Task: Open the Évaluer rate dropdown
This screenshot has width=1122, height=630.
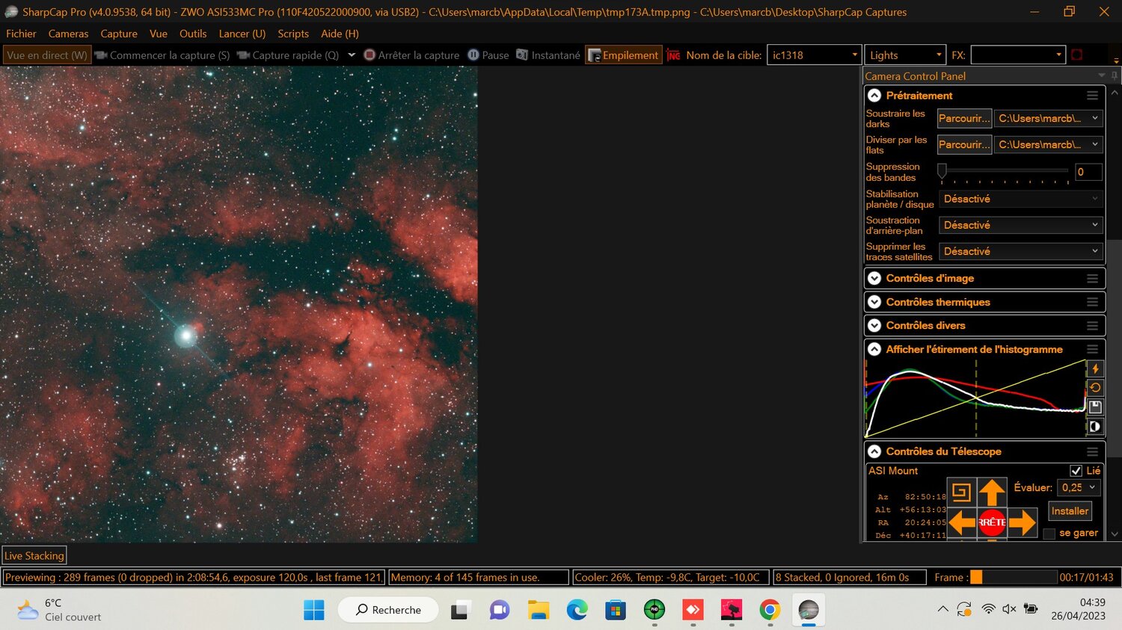Action: pos(1079,487)
